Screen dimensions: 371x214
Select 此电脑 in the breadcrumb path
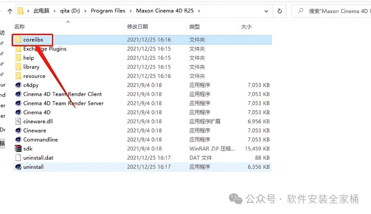[42, 11]
